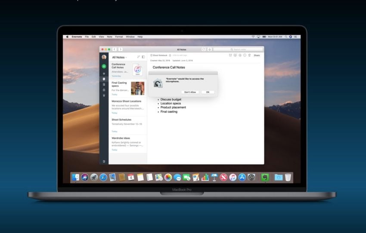
Task: Toggle the note list view layout icon
Action: click(x=143, y=57)
